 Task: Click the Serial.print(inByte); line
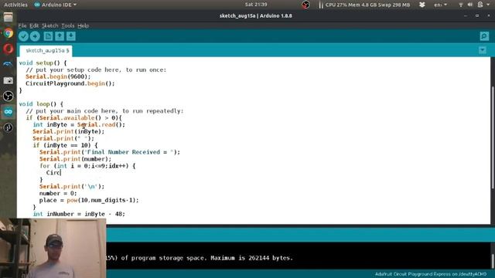click(69, 131)
